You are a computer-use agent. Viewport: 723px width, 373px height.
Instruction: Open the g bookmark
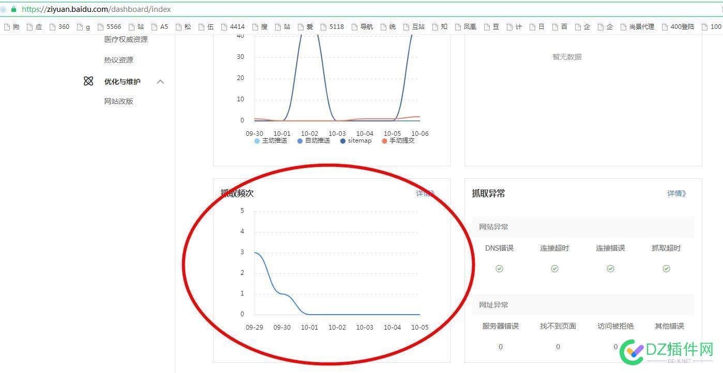coord(84,27)
